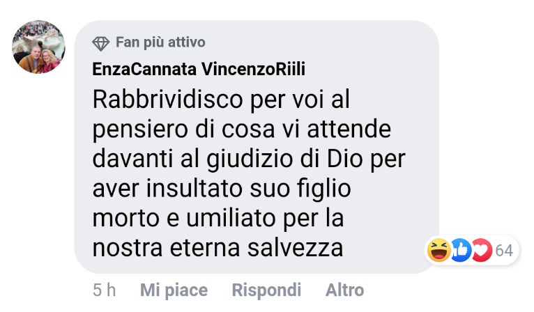Viewport: 534px width, 312px height.
Task: Click the 'aver insultato suo figlio' line
Action: tap(222, 189)
